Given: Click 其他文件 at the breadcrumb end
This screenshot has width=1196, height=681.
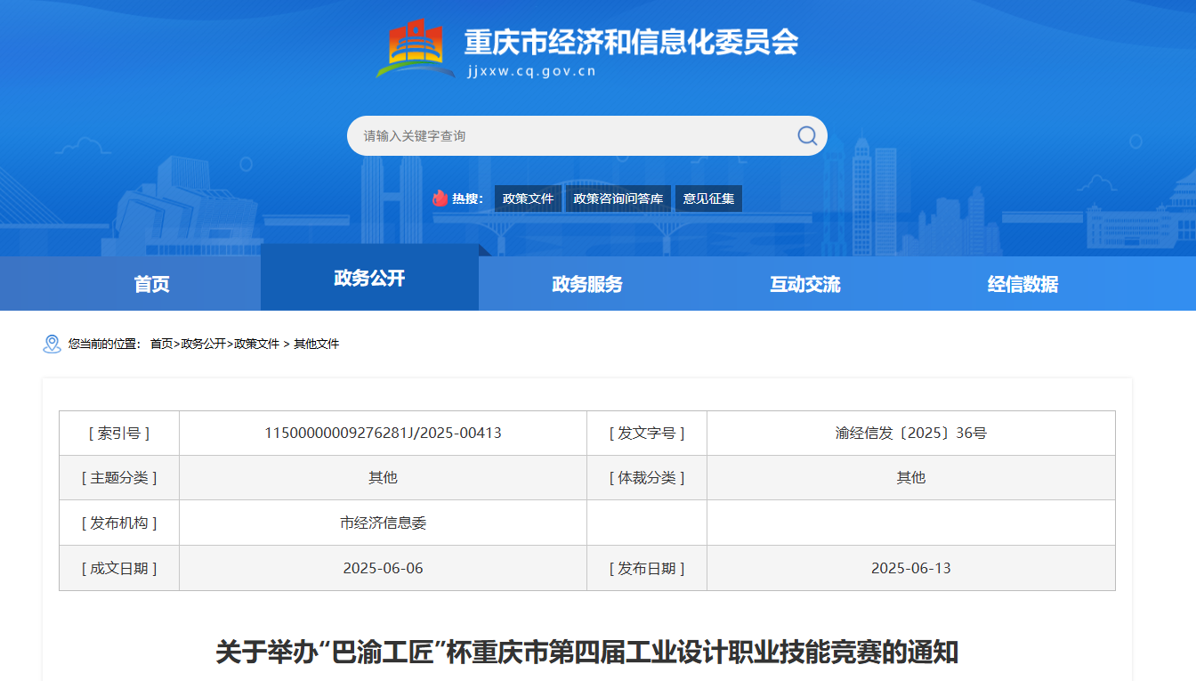Looking at the screenshot, I should pos(316,344).
